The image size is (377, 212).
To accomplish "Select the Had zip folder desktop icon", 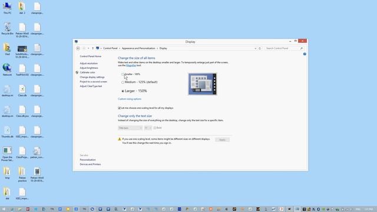I will 7,49.
